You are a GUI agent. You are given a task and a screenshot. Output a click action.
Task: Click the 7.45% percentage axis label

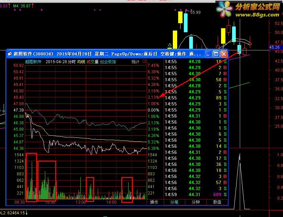(153, 66)
